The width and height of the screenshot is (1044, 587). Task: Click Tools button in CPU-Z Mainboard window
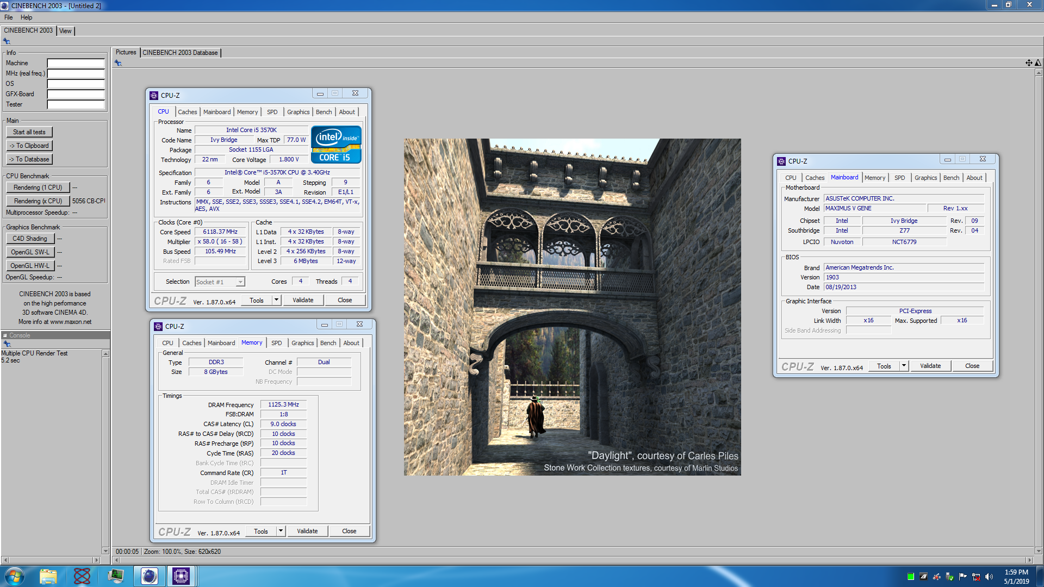[884, 366]
